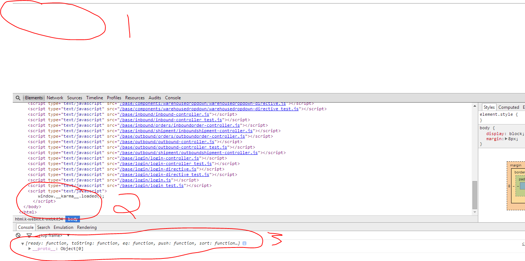525x261 pixels.
Task: Open inboundshipment-controller.js script link
Action: tap(187, 131)
